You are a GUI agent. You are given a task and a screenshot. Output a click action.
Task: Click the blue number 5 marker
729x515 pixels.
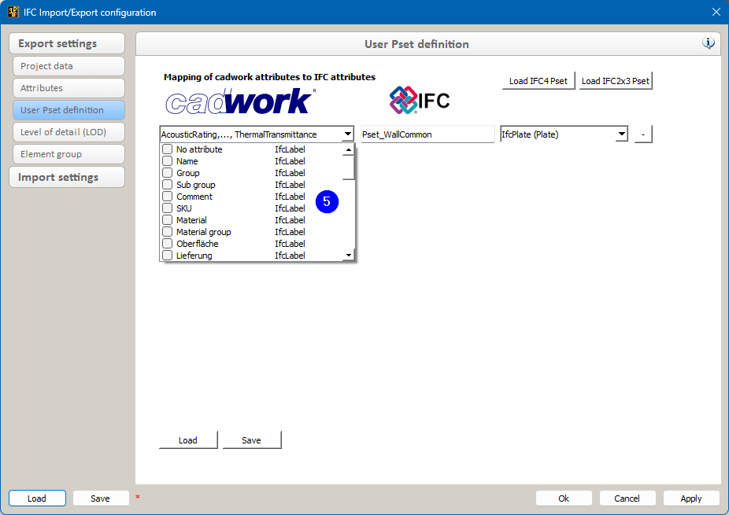point(327,201)
